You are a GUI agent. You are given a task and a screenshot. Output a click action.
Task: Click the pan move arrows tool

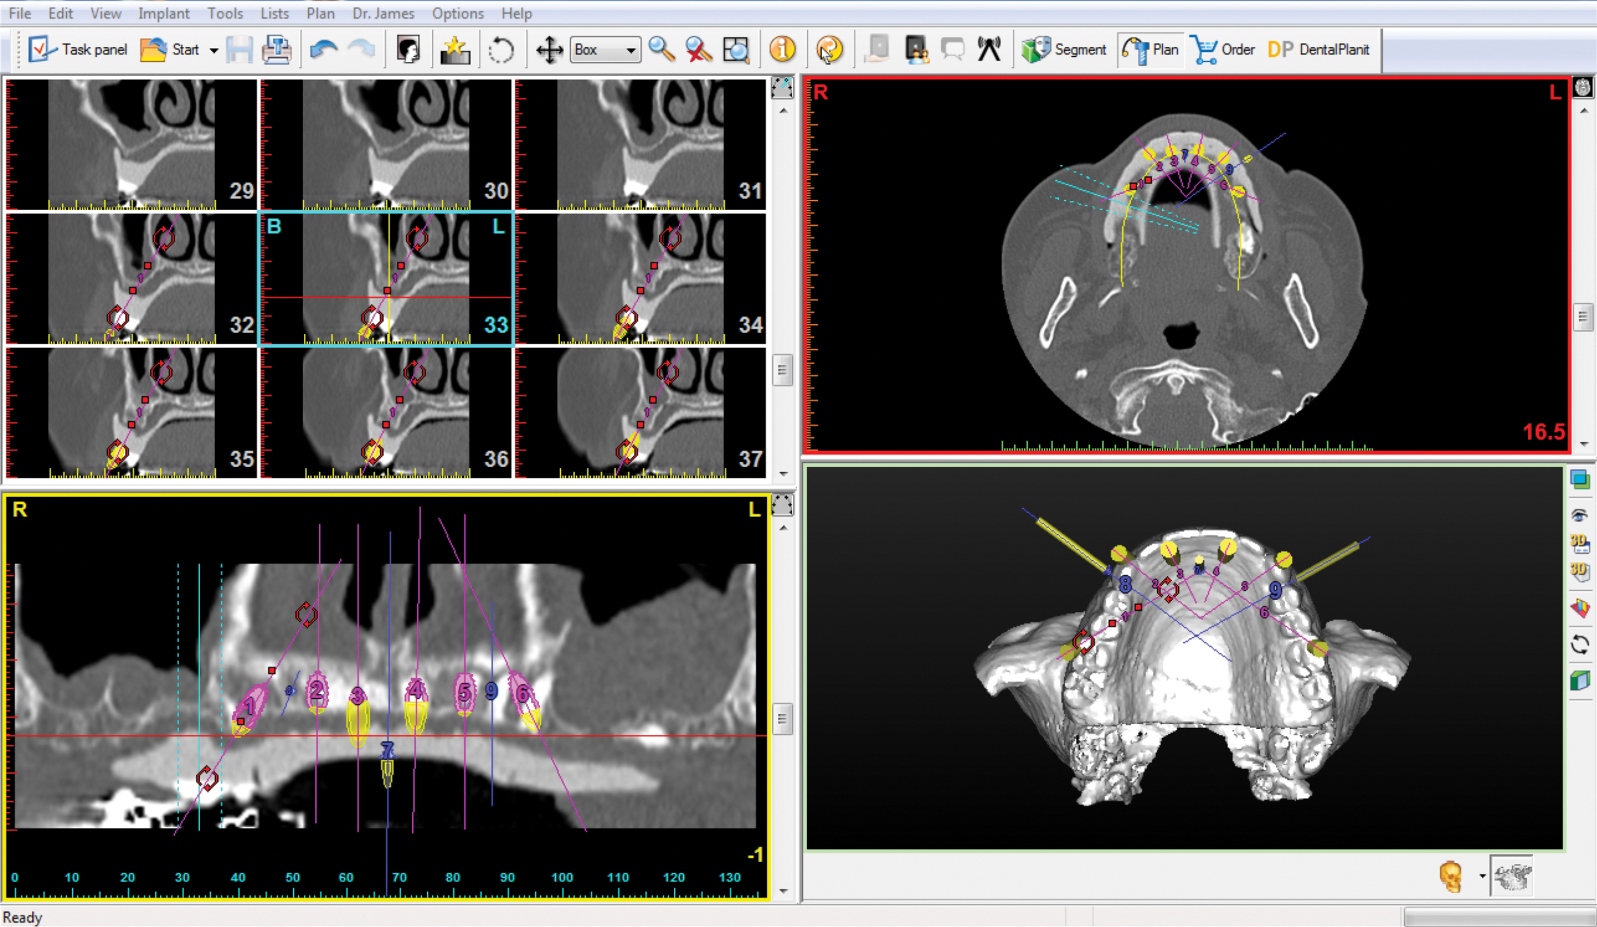click(550, 49)
